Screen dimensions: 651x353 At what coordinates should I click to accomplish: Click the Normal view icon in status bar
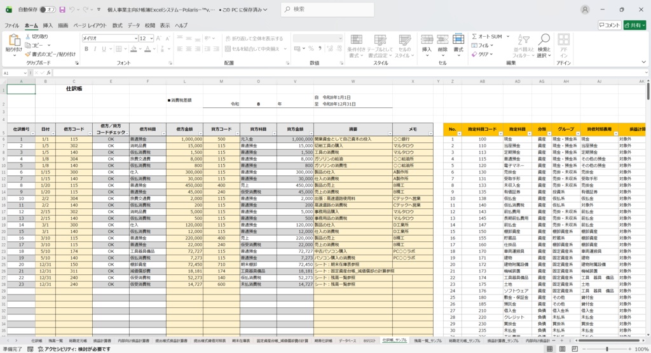(550, 349)
